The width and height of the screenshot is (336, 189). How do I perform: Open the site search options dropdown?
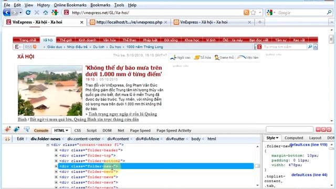click(315, 47)
